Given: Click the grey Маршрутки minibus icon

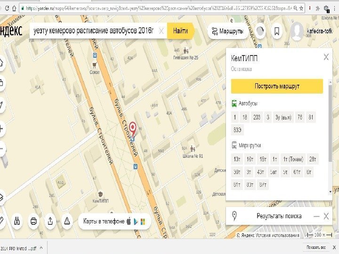Looking at the screenshot, I should click(x=234, y=145).
